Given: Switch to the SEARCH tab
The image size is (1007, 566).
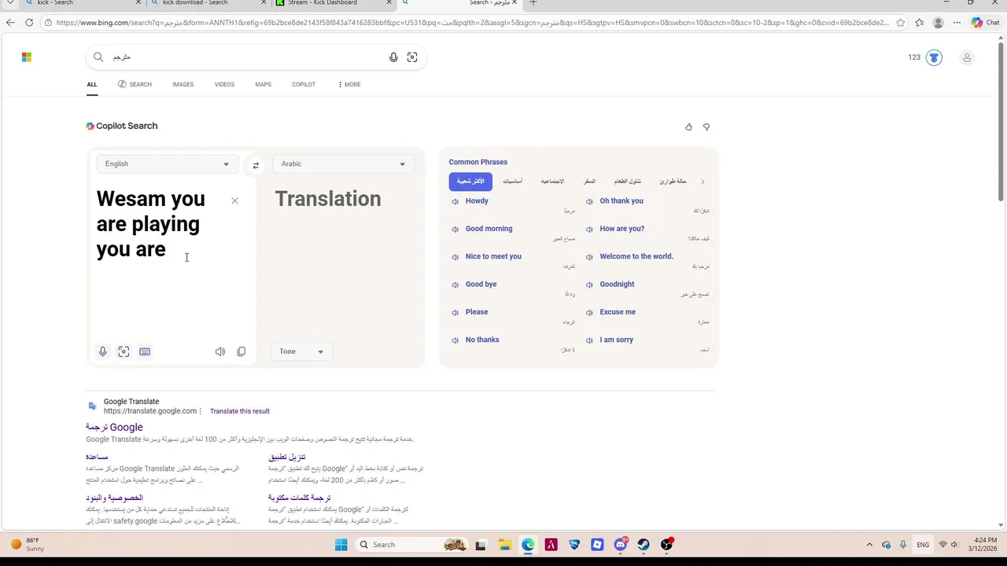Looking at the screenshot, I should tap(135, 84).
